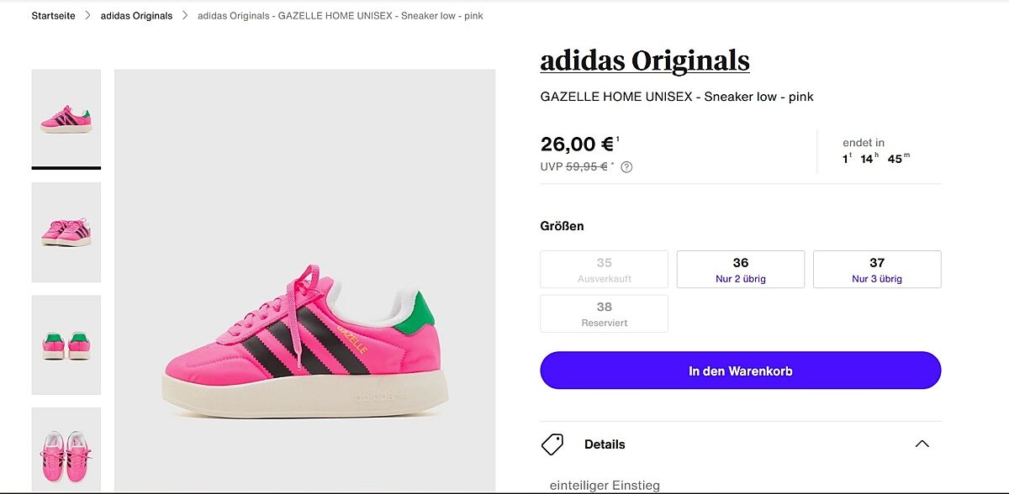Select size 36

click(x=740, y=269)
